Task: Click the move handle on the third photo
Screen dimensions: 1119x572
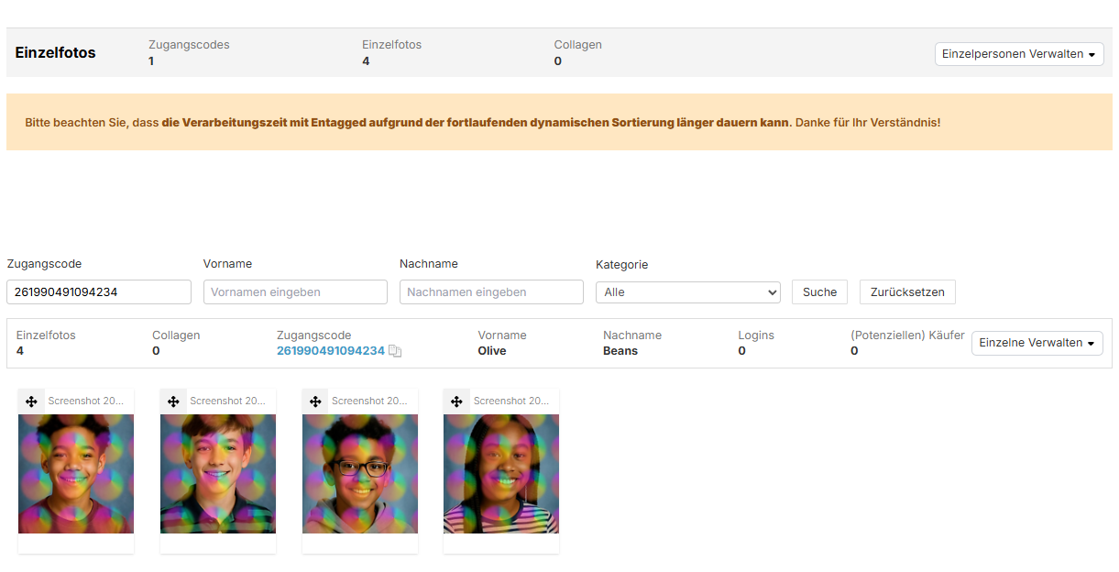Action: pos(315,401)
